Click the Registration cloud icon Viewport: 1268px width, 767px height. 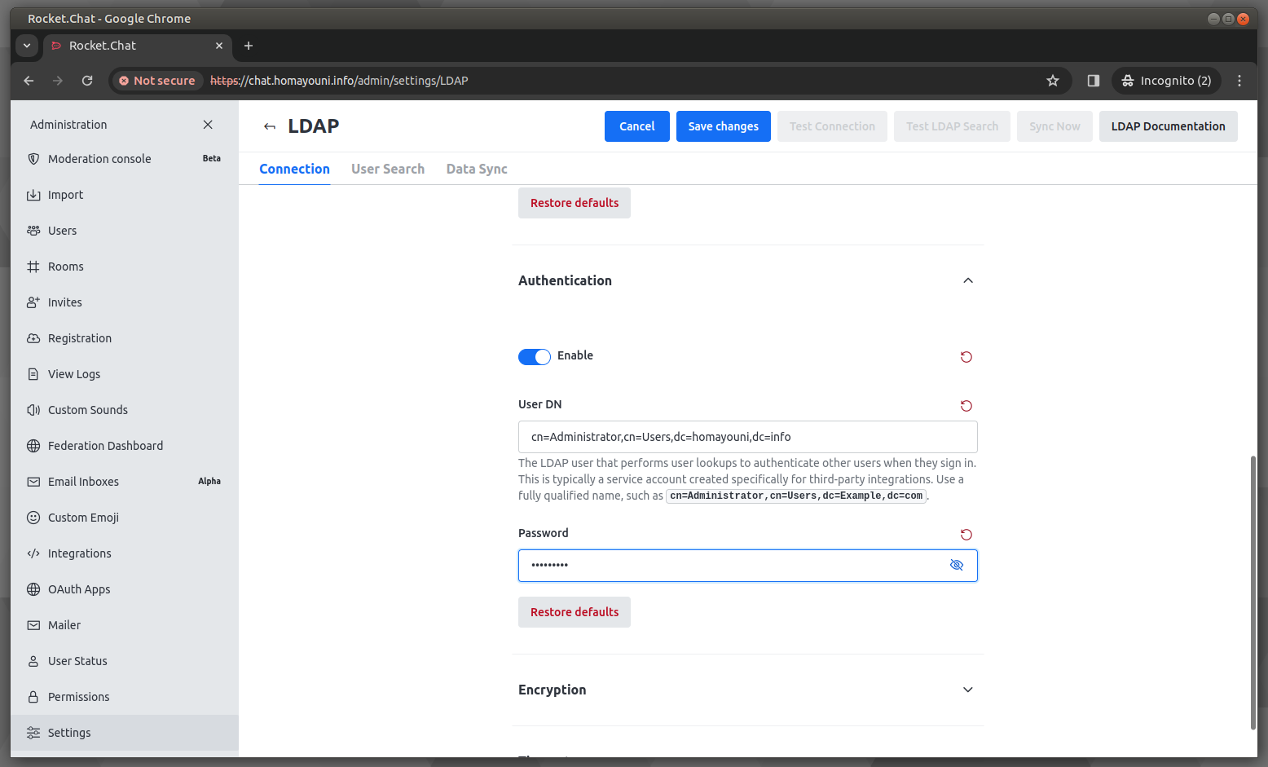[33, 338]
